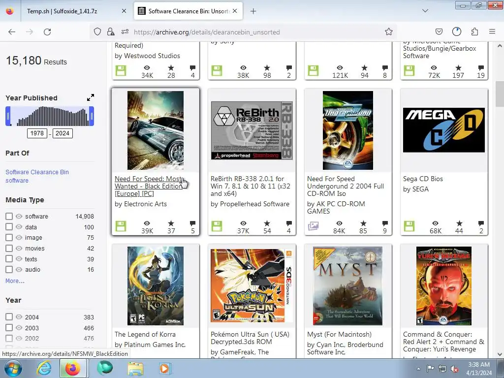Screen dimensions: 504x378
Task: Open the Firefox hamburger menu
Action: 492,31
